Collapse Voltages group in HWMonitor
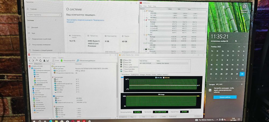The height and width of the screenshot is (122, 269). (144, 11)
